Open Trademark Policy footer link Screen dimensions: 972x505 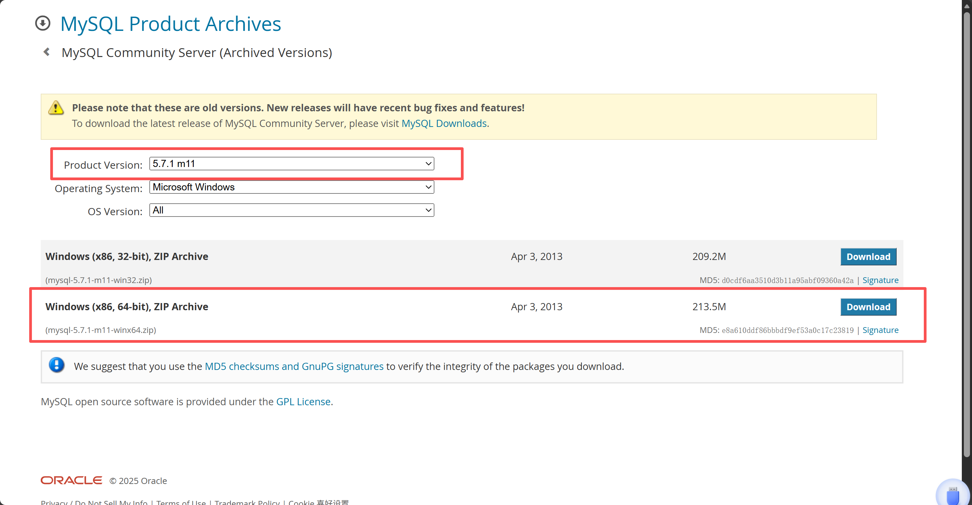247,502
